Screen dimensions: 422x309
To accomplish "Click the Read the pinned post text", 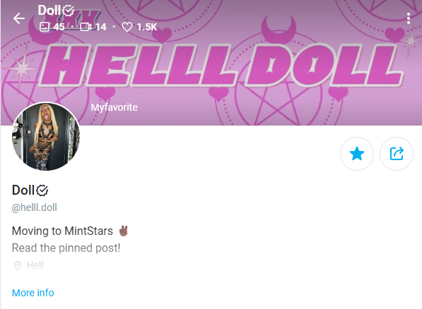I will pos(66,248).
